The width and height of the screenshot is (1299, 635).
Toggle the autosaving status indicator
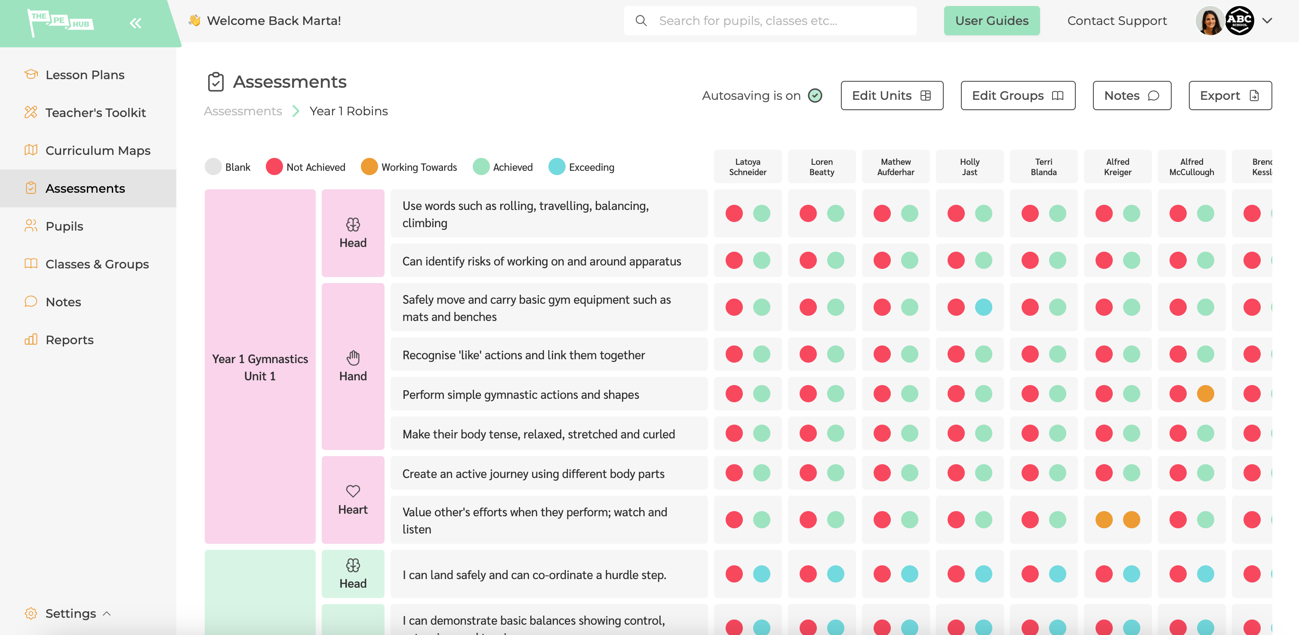point(815,96)
